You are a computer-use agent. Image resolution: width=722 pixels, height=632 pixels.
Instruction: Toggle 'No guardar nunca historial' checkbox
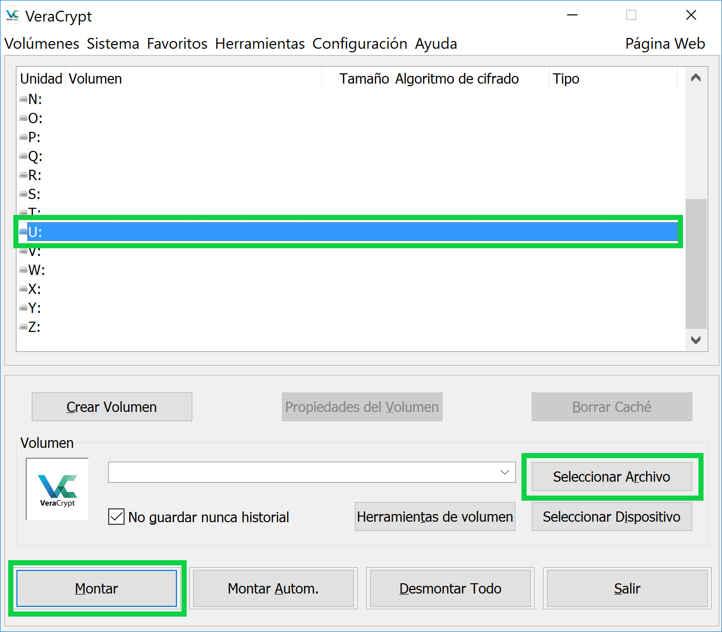116,517
